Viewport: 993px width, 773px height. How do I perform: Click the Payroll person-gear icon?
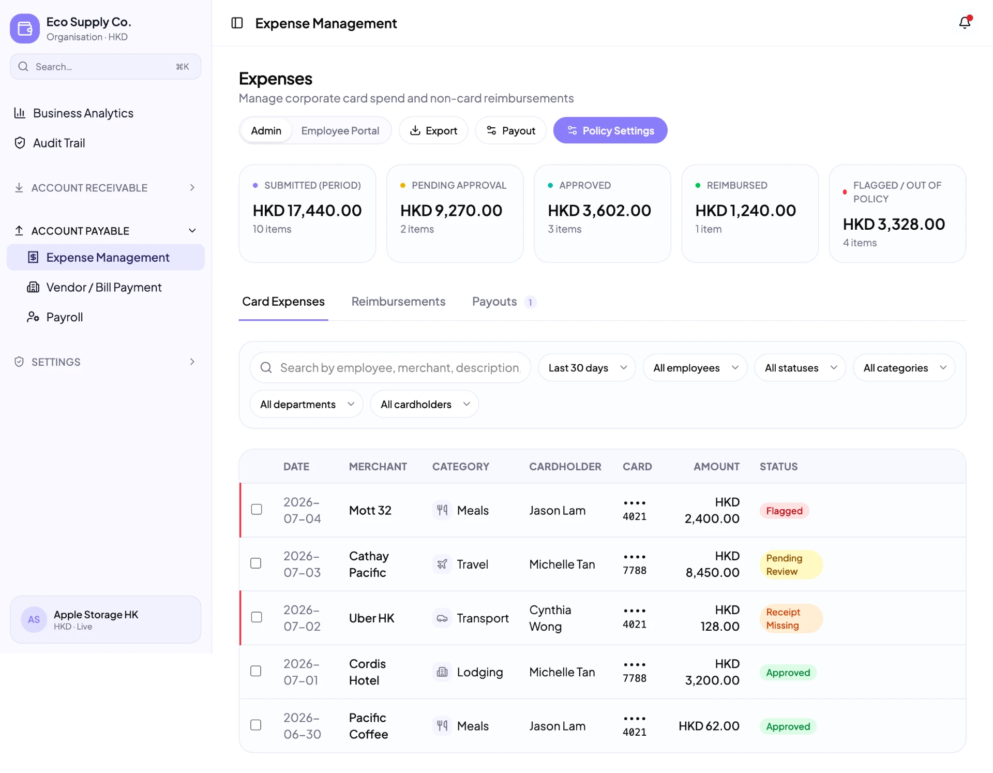coord(33,317)
